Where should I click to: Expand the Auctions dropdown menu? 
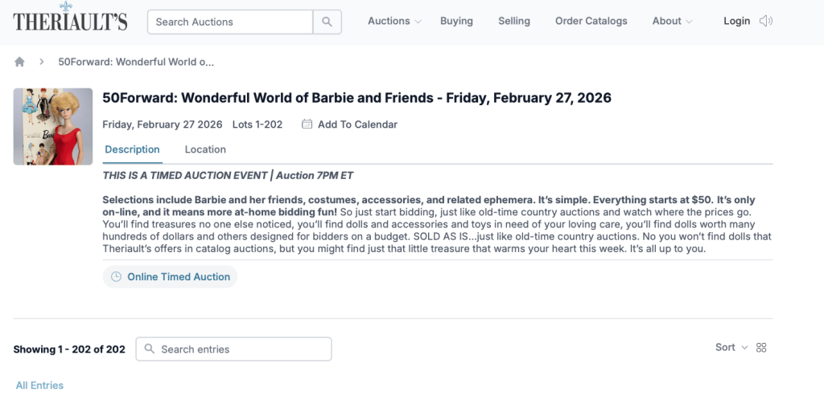coord(394,22)
